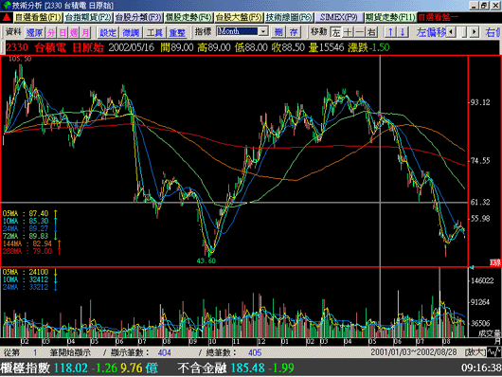Select the 日 daily period toggle
The width and height of the screenshot is (502, 377).
[63, 32]
